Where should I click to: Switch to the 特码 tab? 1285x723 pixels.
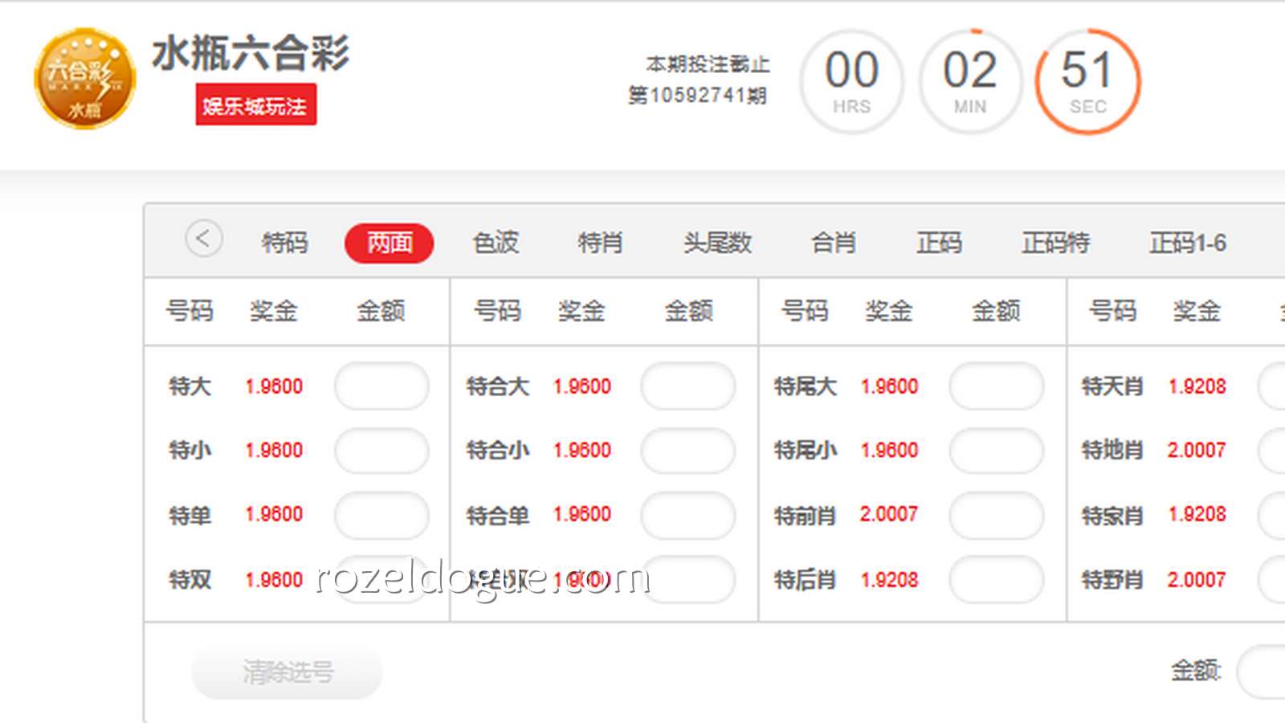point(284,243)
